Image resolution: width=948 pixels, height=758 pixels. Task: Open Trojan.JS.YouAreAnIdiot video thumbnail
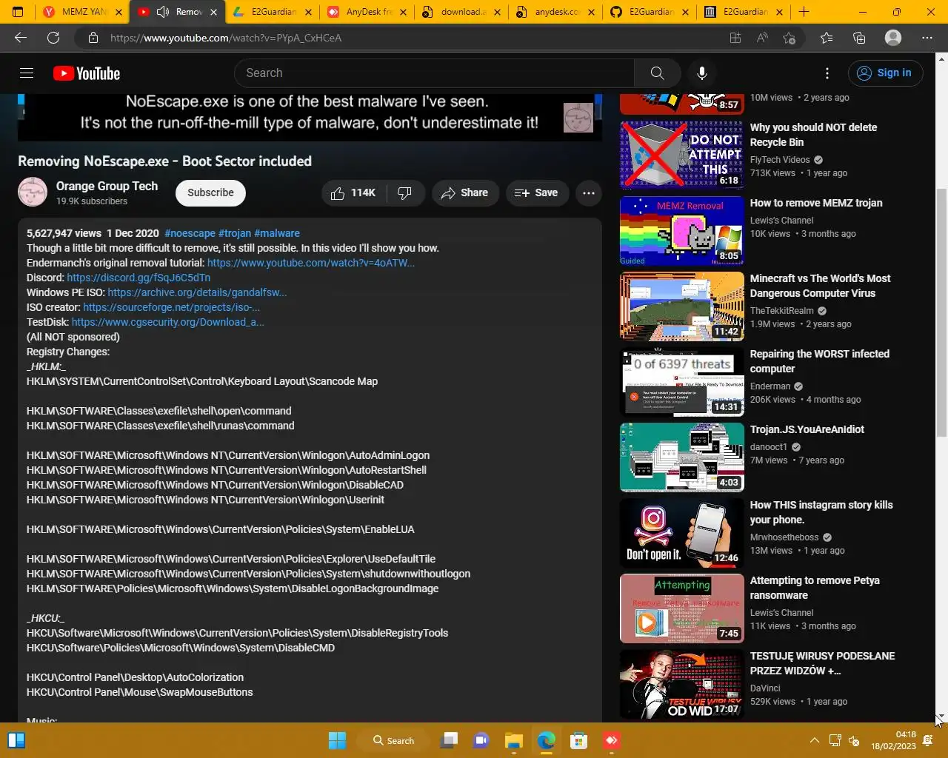(681, 457)
